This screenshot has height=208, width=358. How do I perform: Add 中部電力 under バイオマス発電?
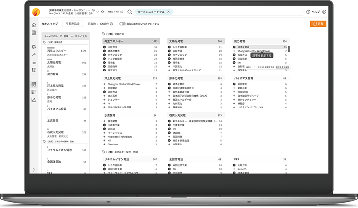tap(234, 84)
